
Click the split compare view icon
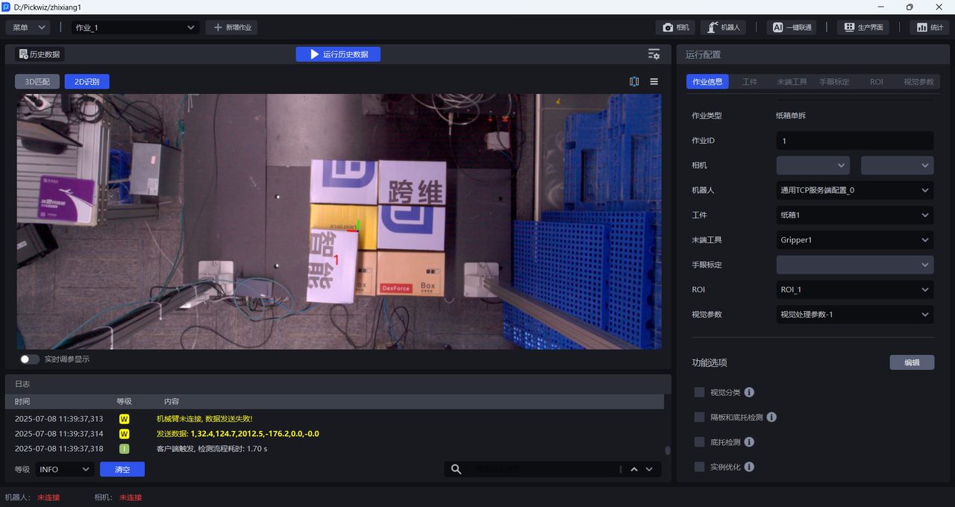point(634,82)
